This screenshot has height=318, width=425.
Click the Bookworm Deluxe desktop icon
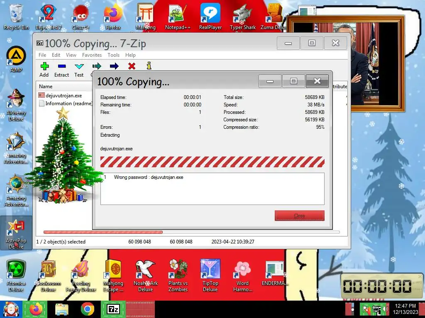click(49, 276)
